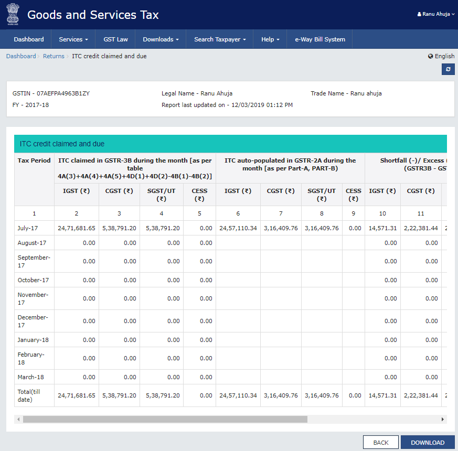
Task: Click column number 10 cell
Action: [x=382, y=213]
